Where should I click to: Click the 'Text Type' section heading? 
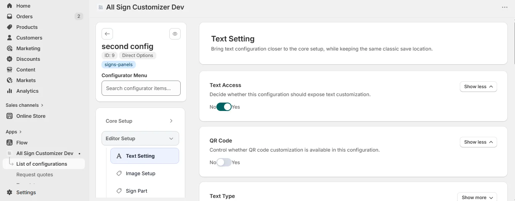(222, 196)
